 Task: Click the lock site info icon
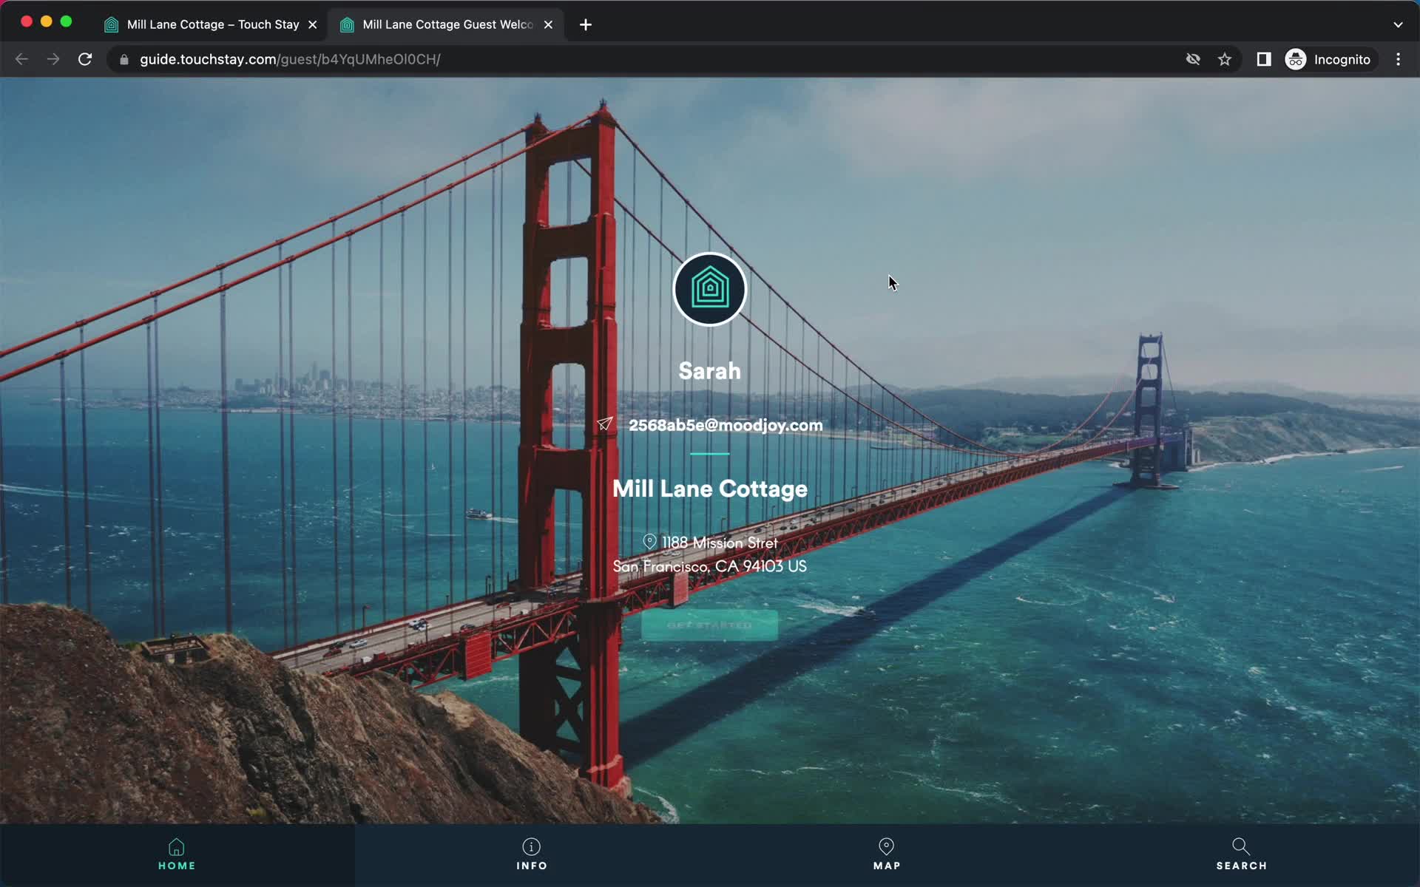tap(124, 60)
